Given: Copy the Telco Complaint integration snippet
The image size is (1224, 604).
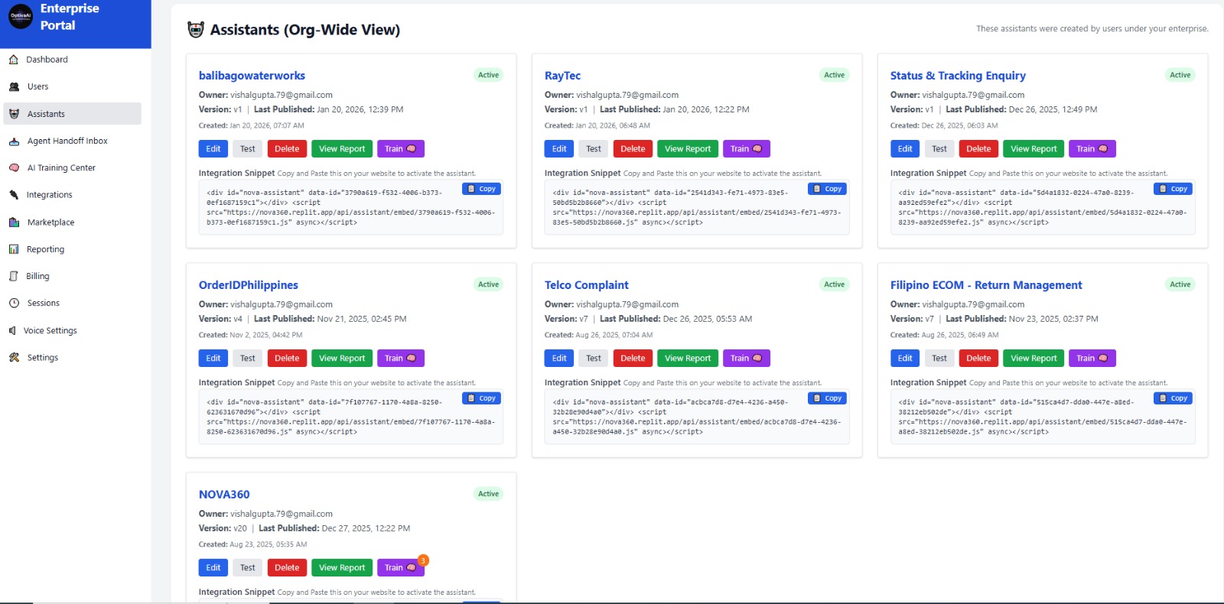Looking at the screenshot, I should click(828, 398).
